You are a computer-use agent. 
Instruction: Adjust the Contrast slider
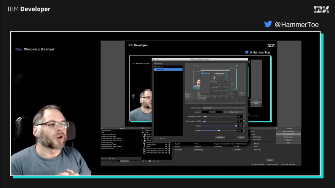[x=219, y=131]
